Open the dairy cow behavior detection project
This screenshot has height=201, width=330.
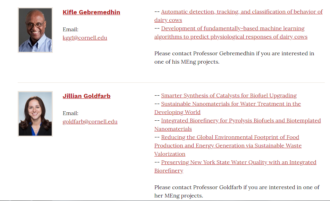click(x=242, y=12)
